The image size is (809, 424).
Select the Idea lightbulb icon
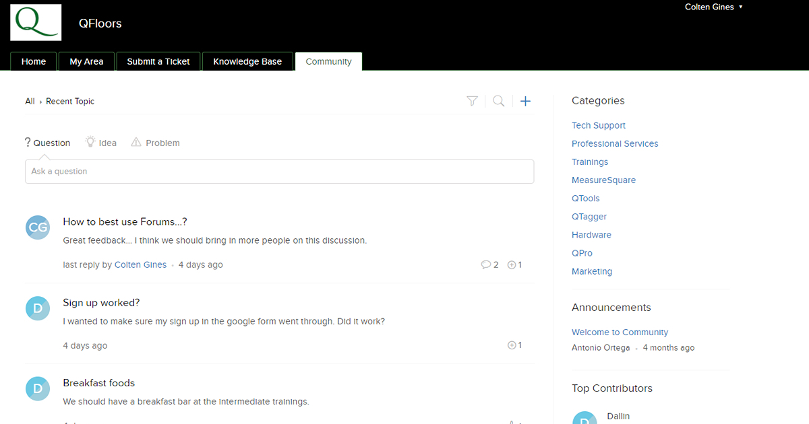tap(90, 142)
